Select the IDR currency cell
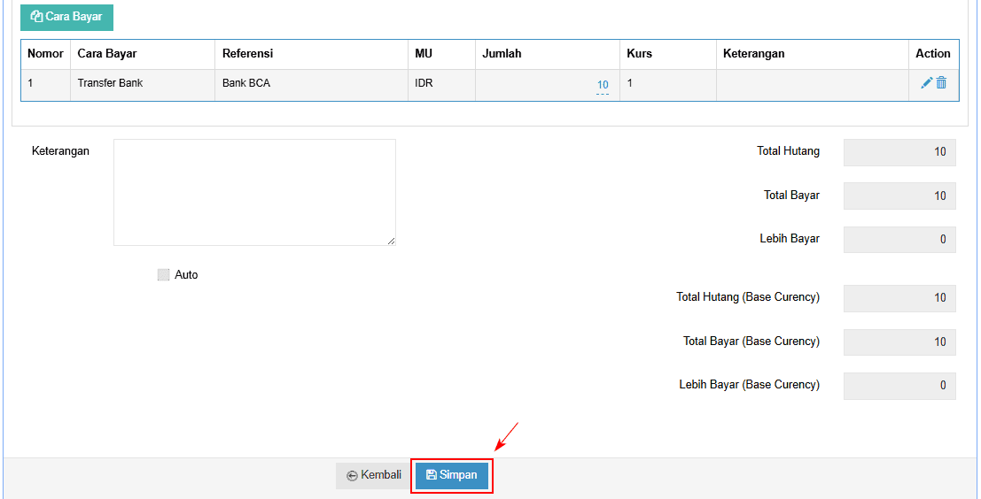 tap(424, 83)
